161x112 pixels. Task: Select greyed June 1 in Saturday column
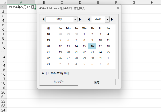[108, 58]
